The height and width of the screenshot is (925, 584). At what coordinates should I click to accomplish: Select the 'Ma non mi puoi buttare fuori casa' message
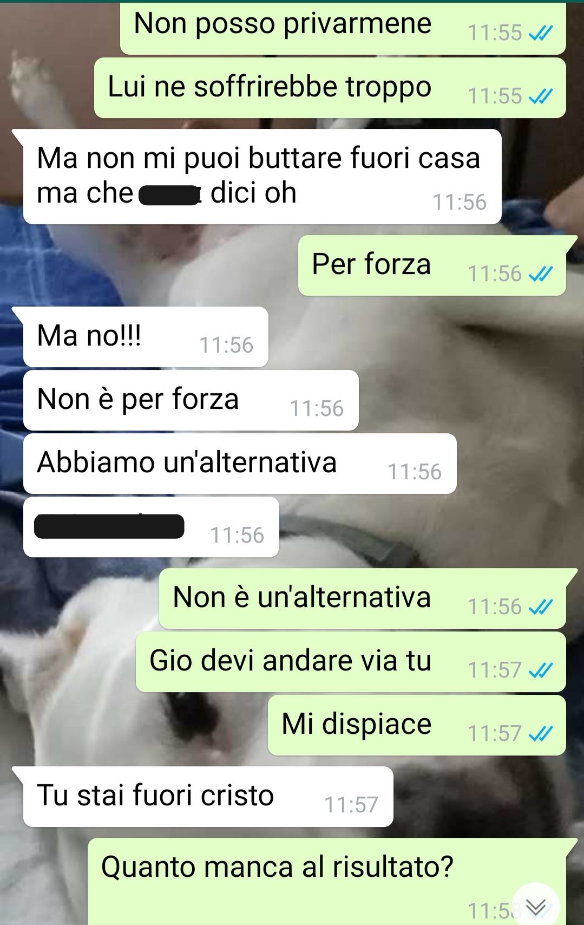[262, 177]
